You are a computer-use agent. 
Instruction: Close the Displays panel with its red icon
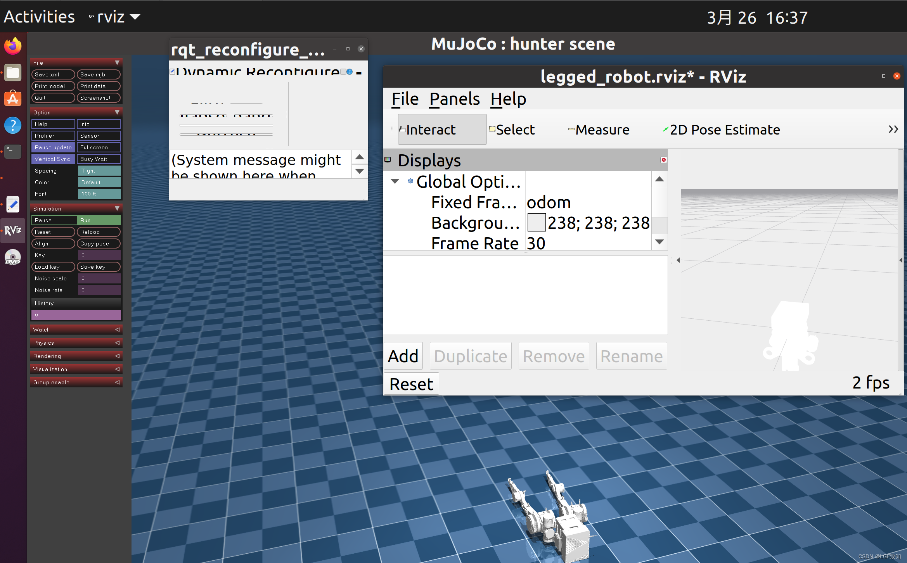click(x=663, y=160)
